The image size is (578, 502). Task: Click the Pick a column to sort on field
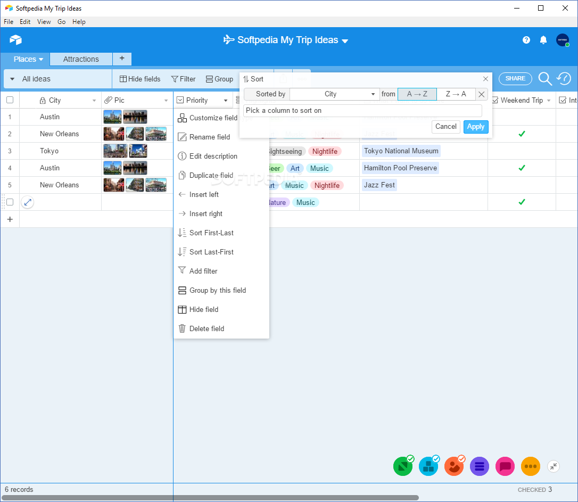coord(363,111)
